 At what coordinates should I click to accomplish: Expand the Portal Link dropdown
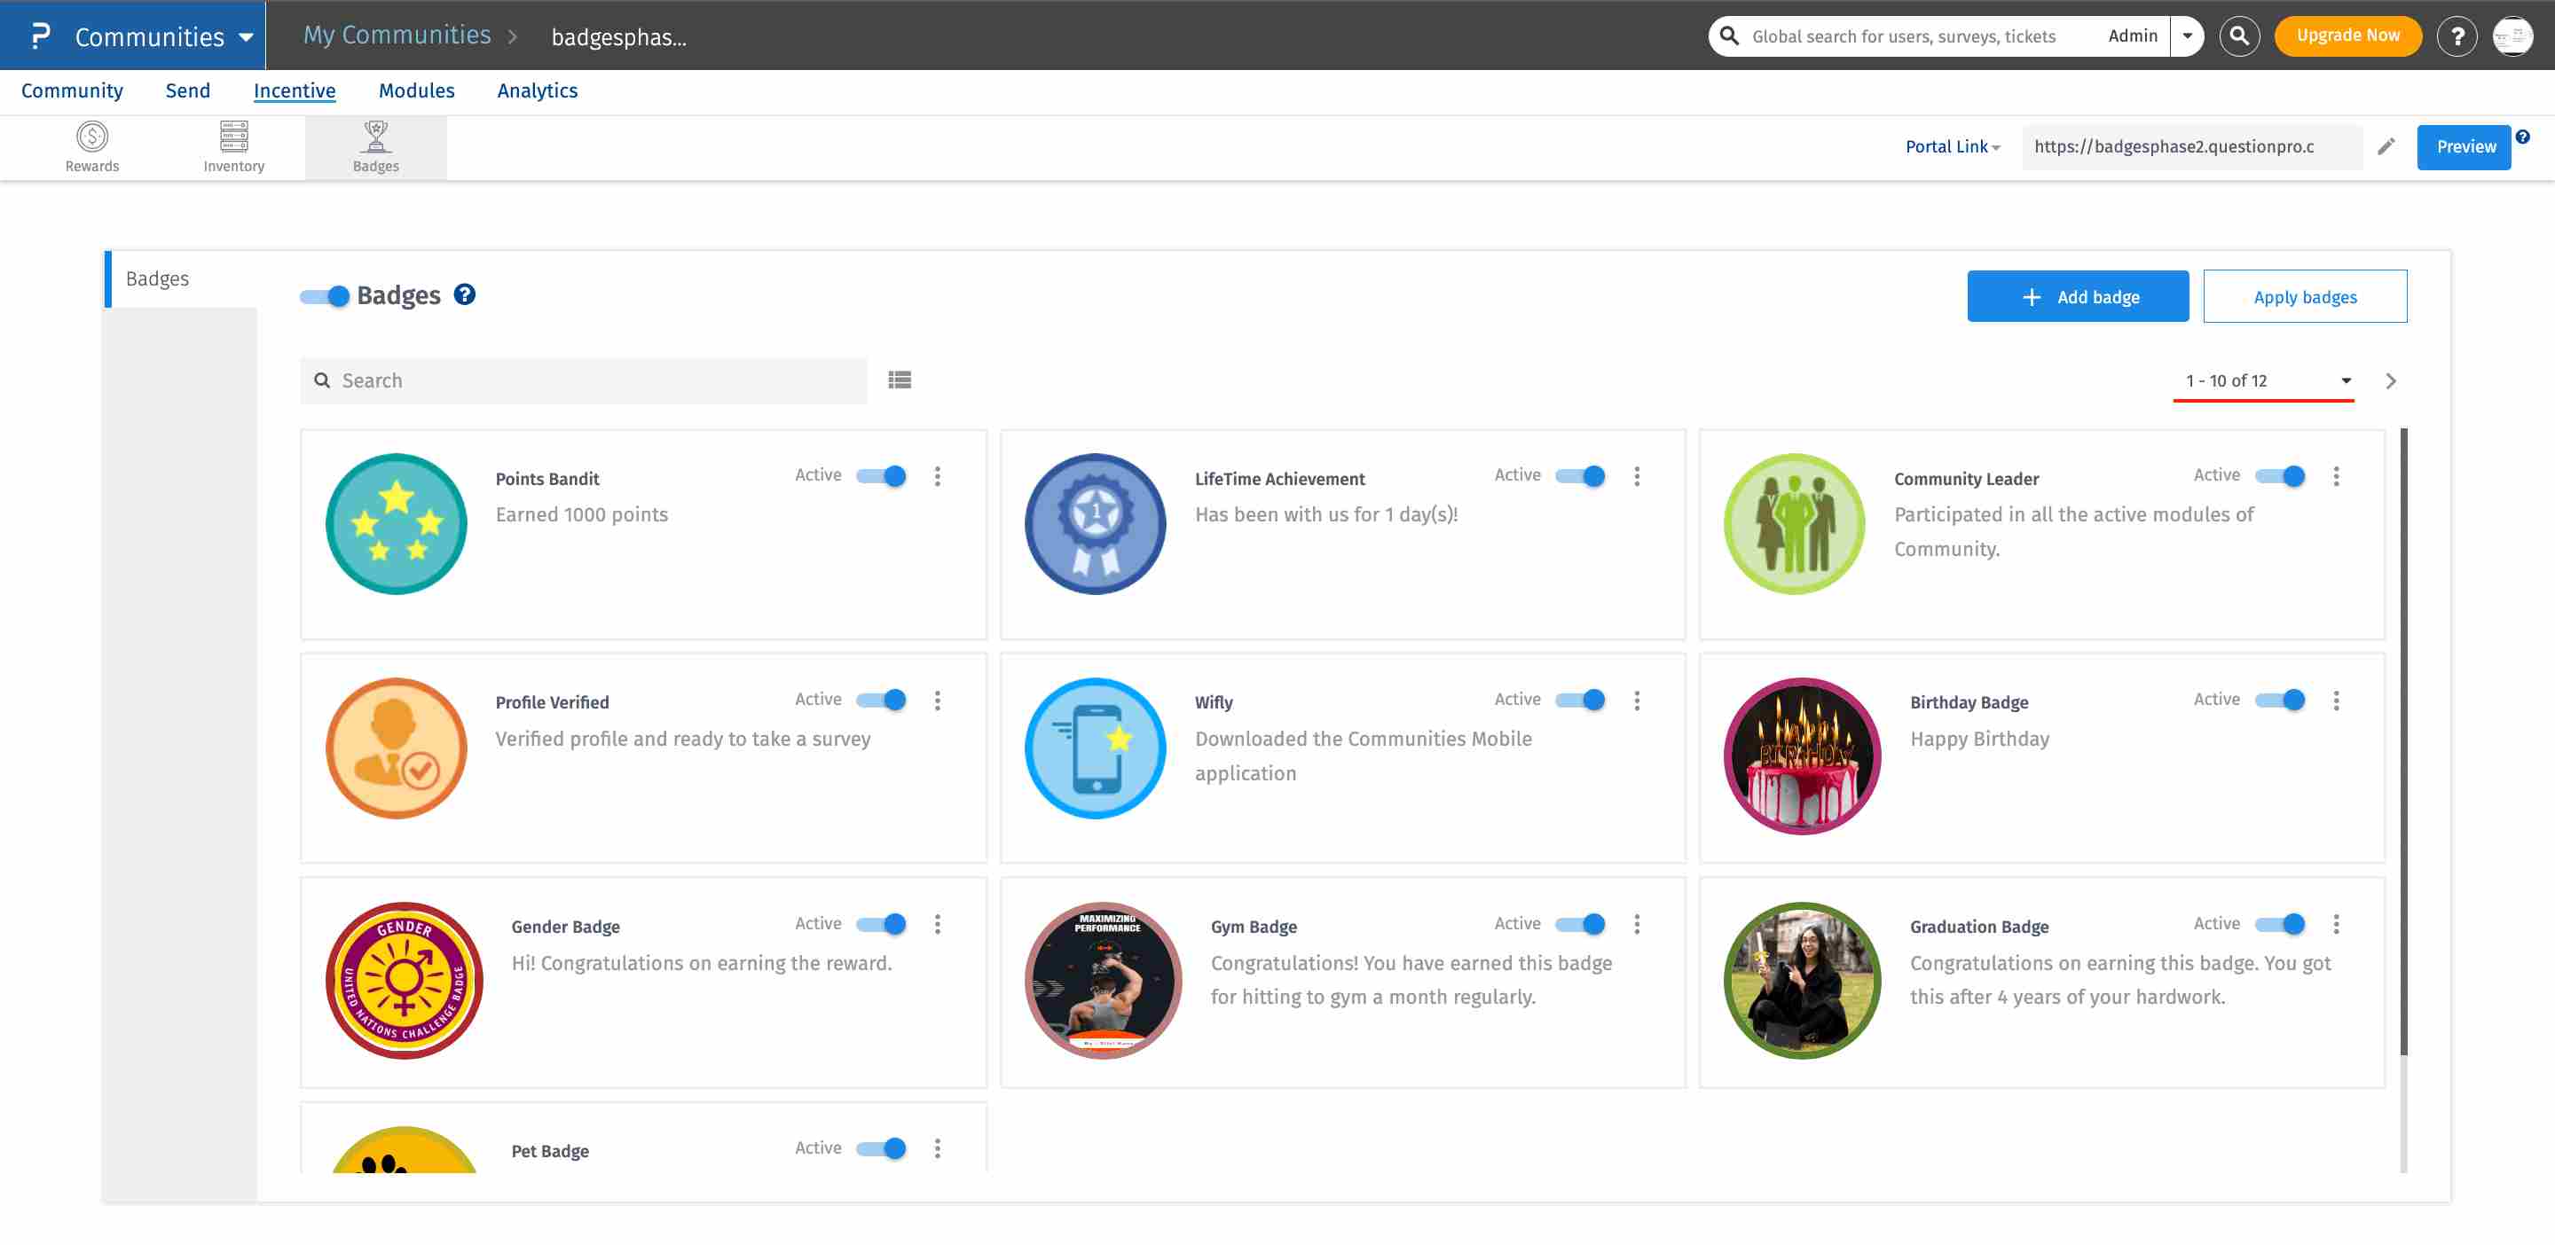(1952, 146)
